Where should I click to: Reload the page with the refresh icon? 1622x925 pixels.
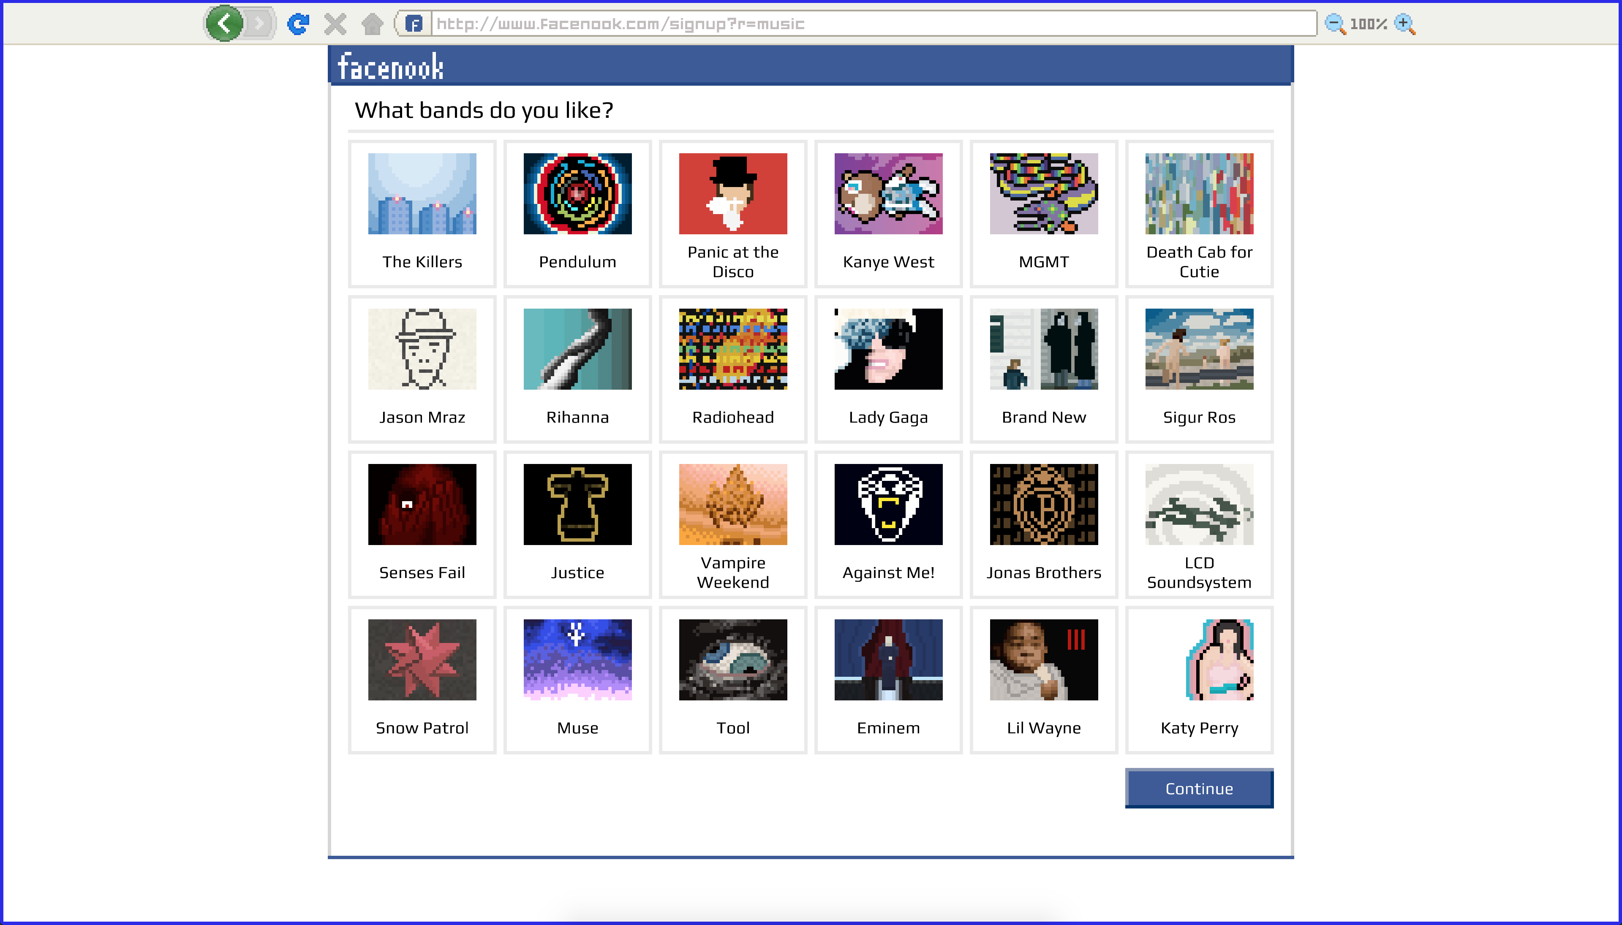click(x=298, y=24)
